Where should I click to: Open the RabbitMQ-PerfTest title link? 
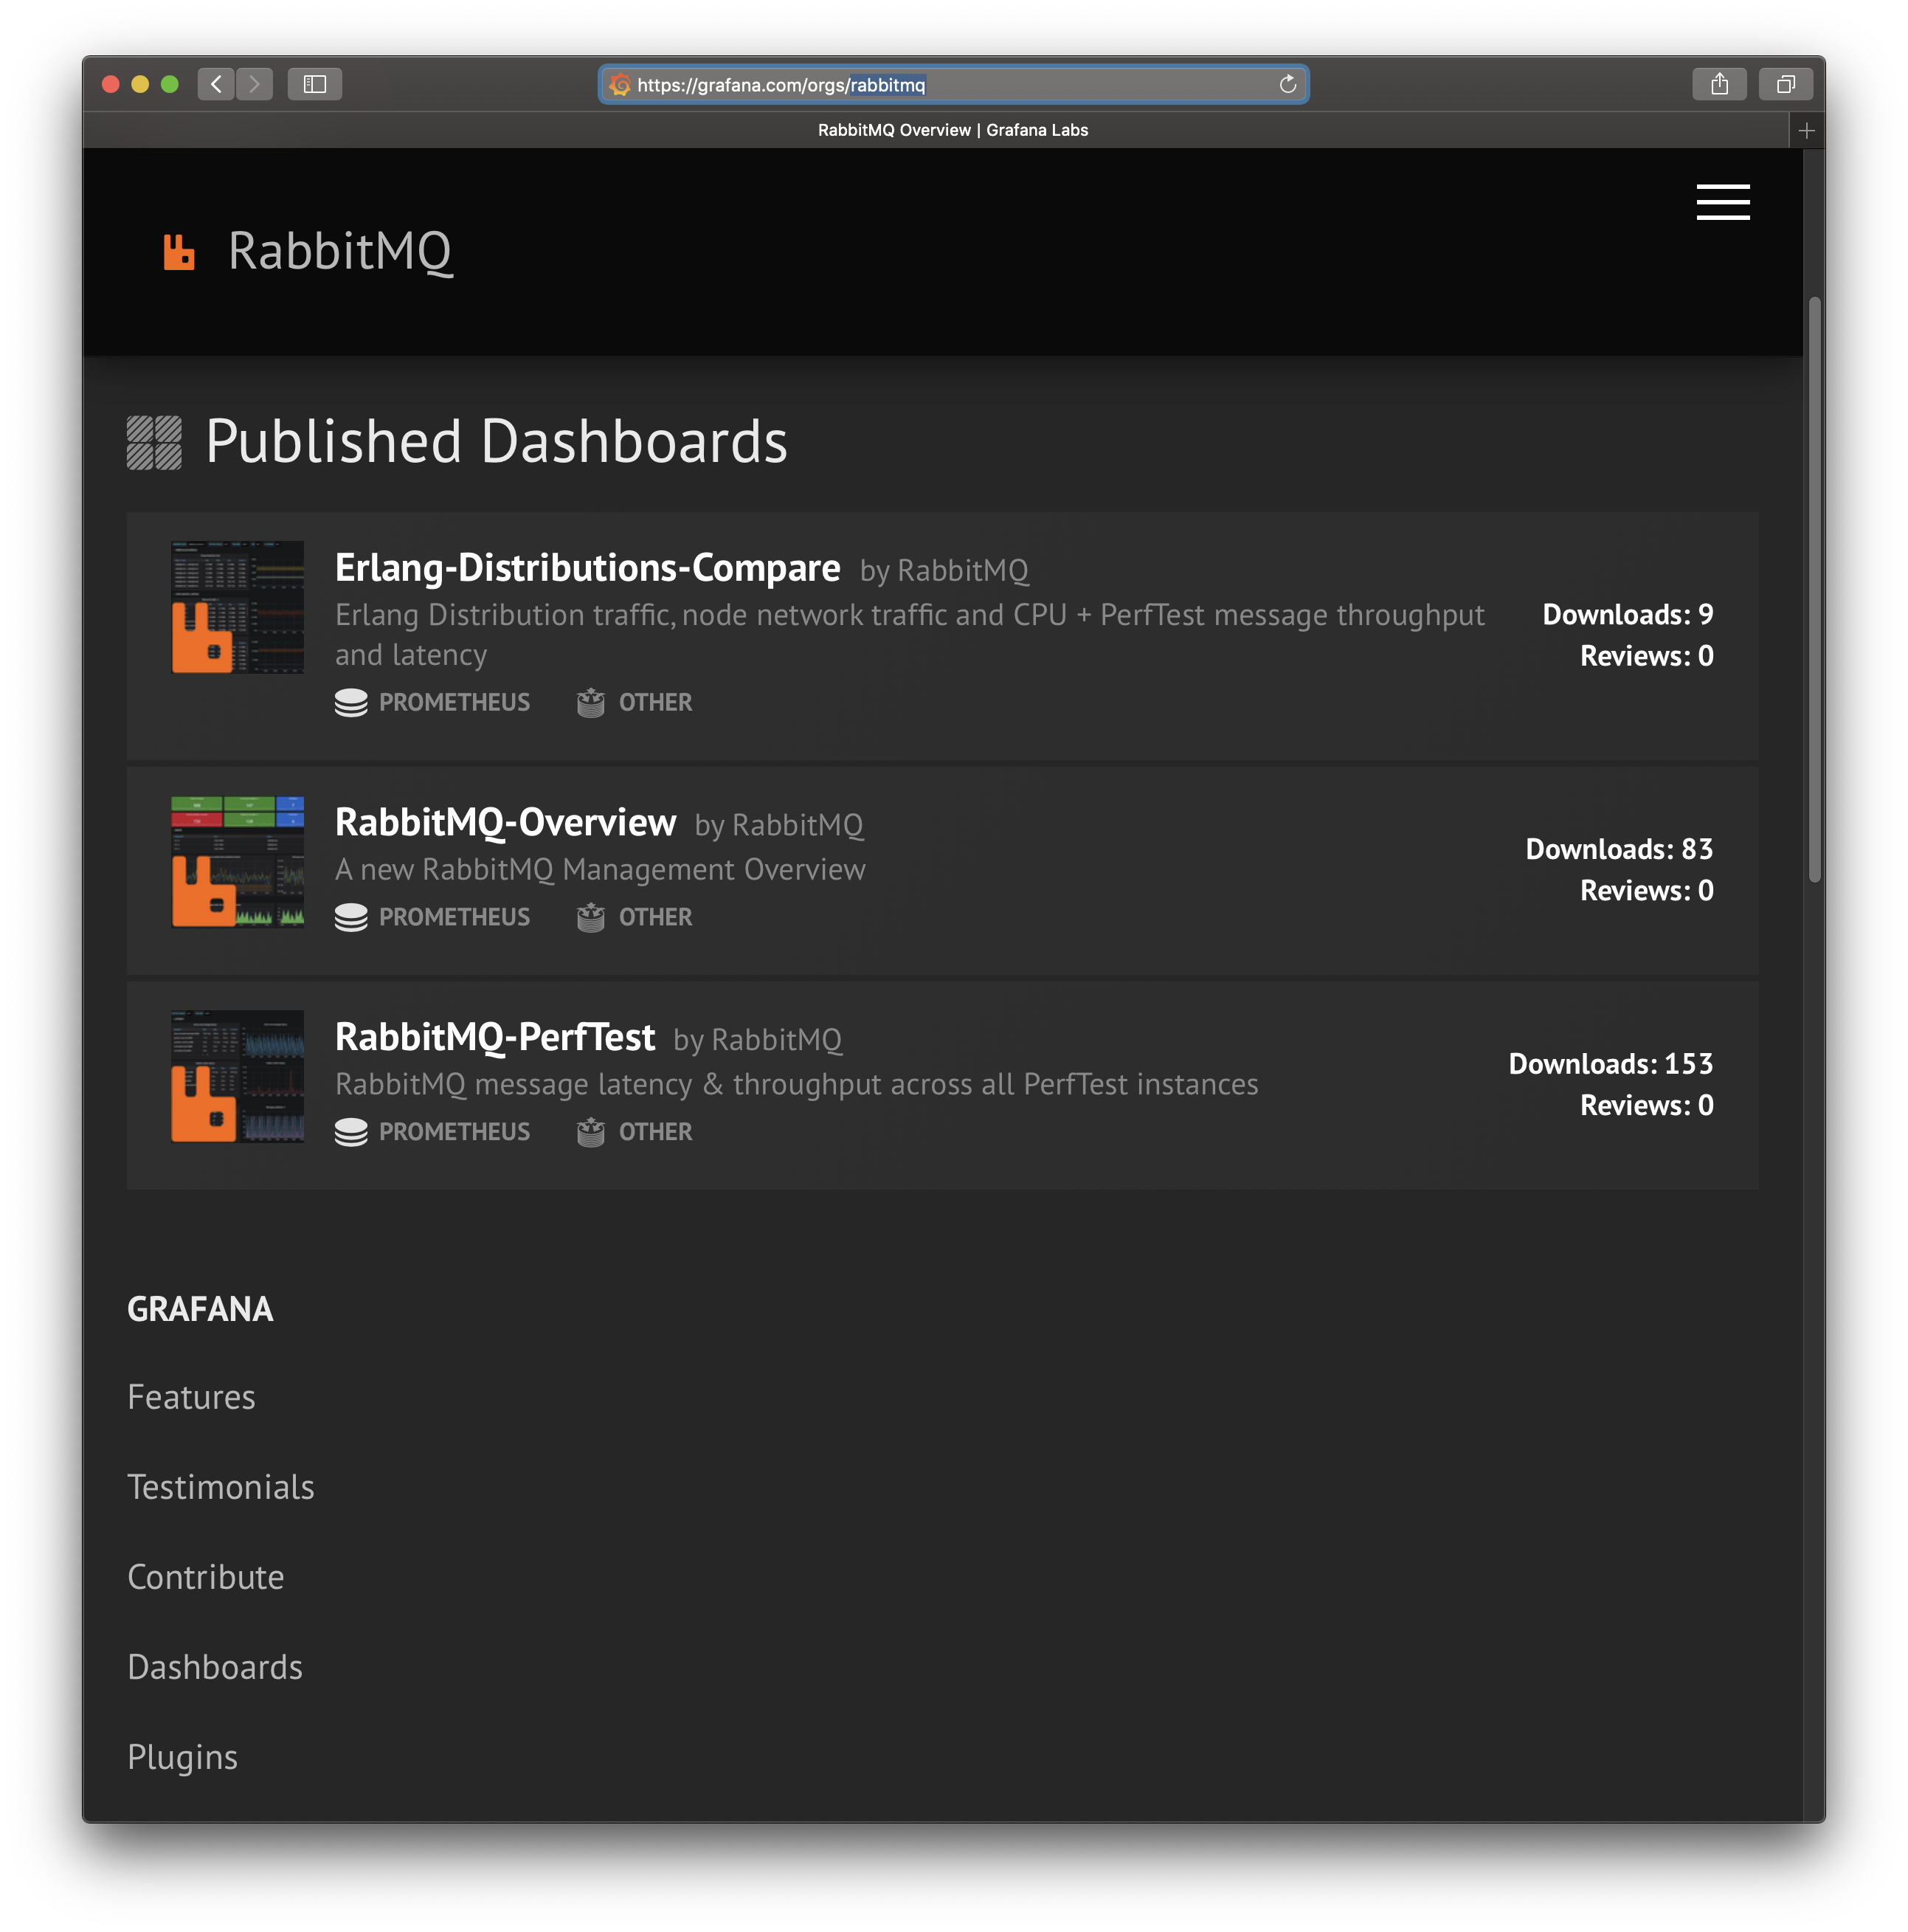click(x=495, y=1037)
